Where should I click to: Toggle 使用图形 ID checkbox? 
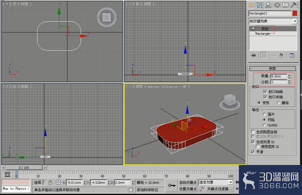pyautogui.click(x=258, y=147)
